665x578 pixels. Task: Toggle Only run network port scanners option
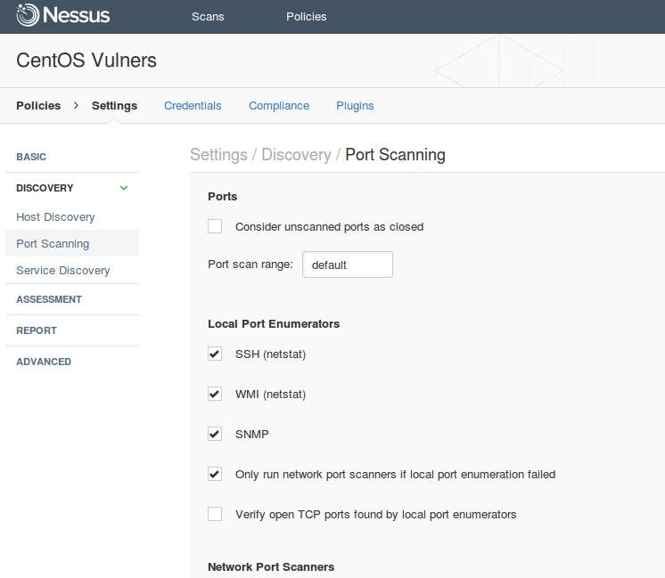(215, 474)
